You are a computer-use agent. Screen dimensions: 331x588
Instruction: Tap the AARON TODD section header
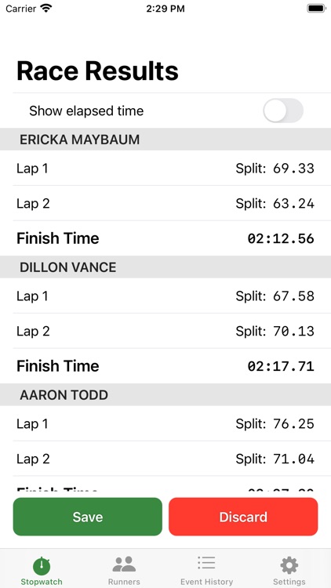click(x=165, y=394)
